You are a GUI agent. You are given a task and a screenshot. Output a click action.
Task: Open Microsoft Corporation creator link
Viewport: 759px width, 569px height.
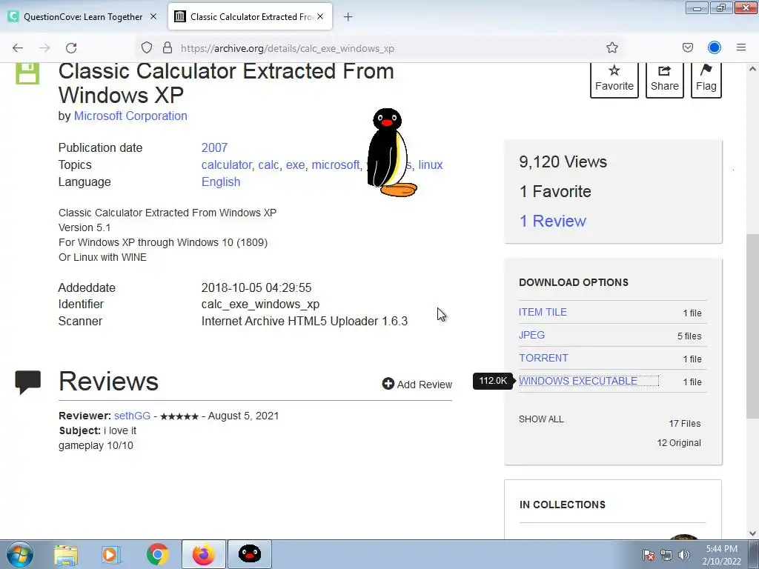130,116
